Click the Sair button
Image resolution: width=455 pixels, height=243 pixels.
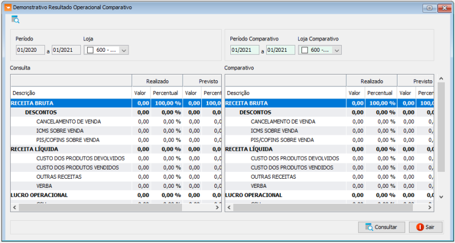pyautogui.click(x=425, y=227)
